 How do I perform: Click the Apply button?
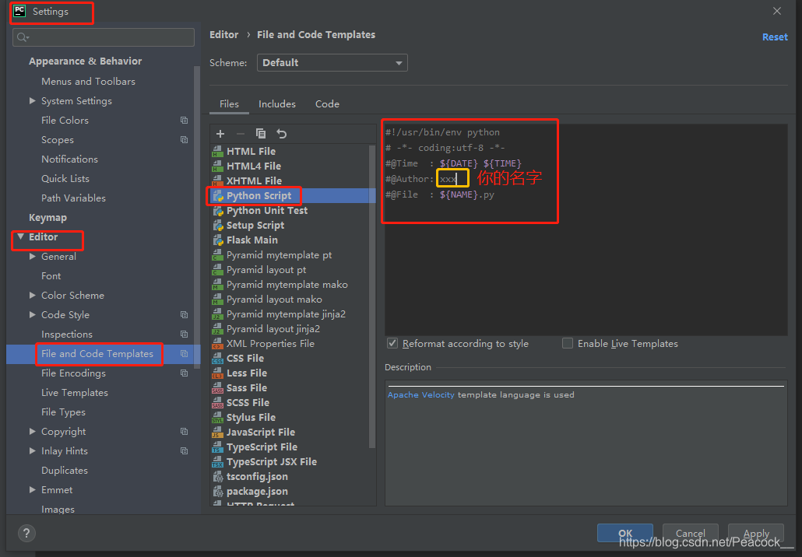point(756,533)
